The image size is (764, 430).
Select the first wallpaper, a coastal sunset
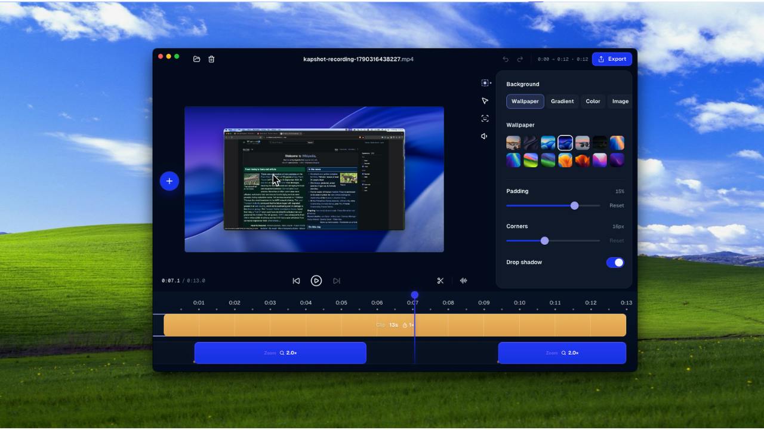point(513,143)
